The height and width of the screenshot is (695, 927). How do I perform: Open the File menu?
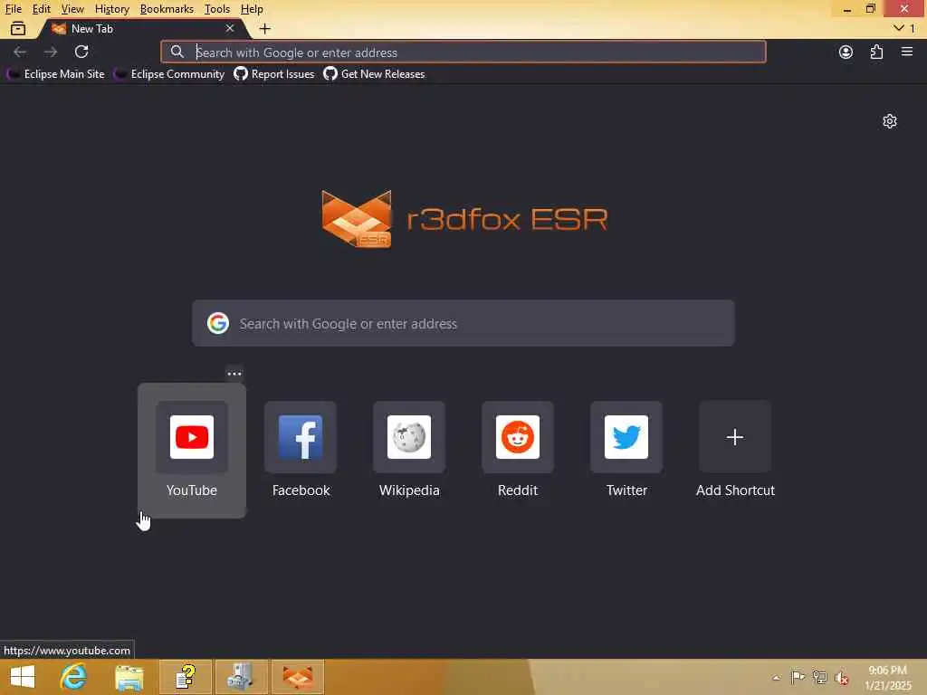coord(13,9)
